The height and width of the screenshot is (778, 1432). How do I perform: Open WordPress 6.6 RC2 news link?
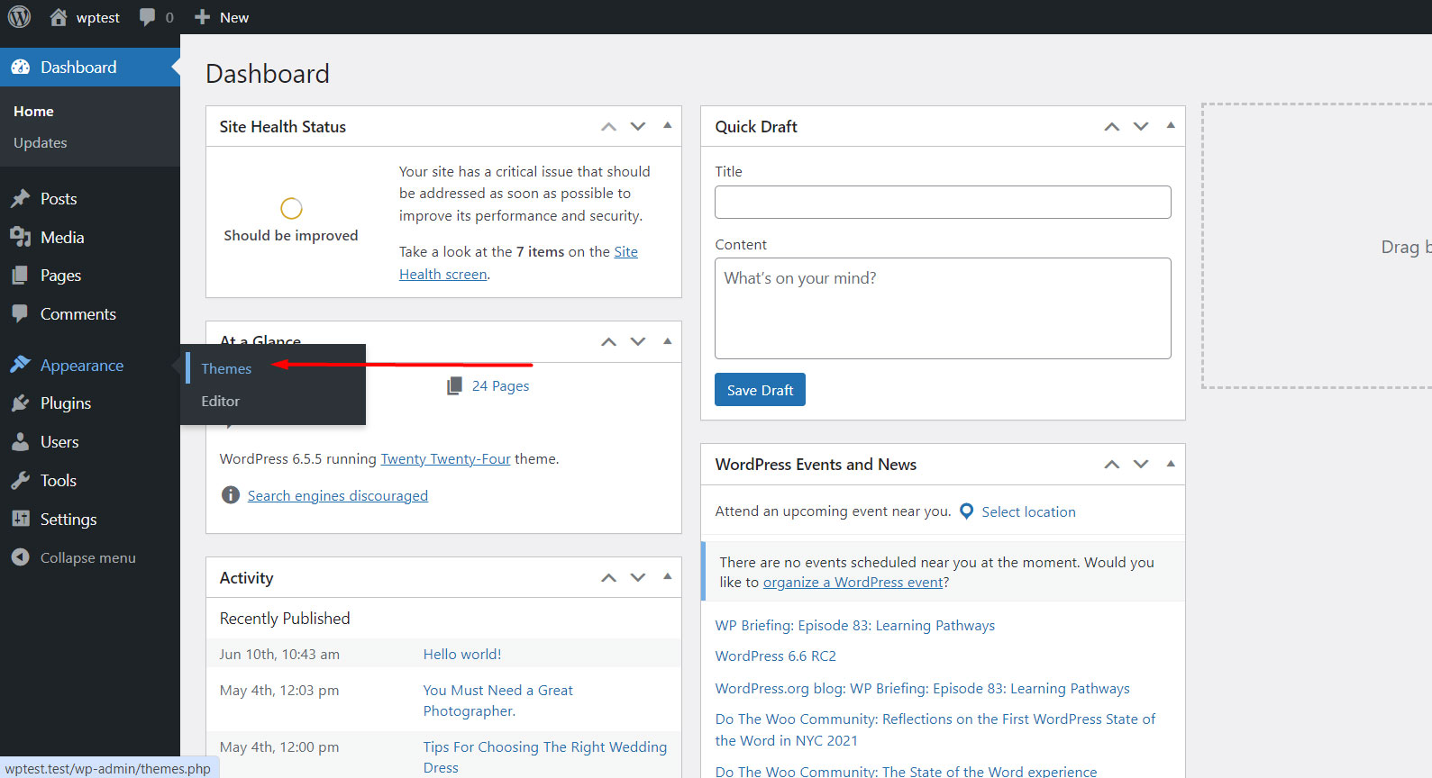click(776, 656)
